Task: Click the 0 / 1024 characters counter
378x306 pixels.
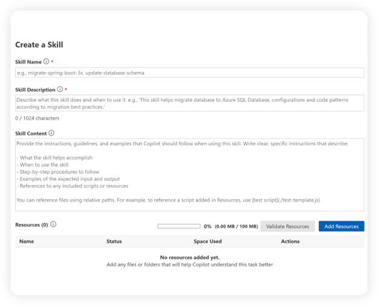Action: click(37, 119)
